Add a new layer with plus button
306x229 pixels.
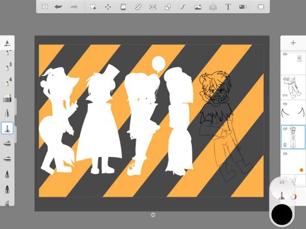pos(293,43)
